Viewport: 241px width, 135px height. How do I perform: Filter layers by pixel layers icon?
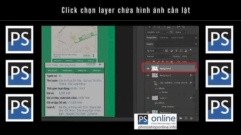click(x=167, y=51)
